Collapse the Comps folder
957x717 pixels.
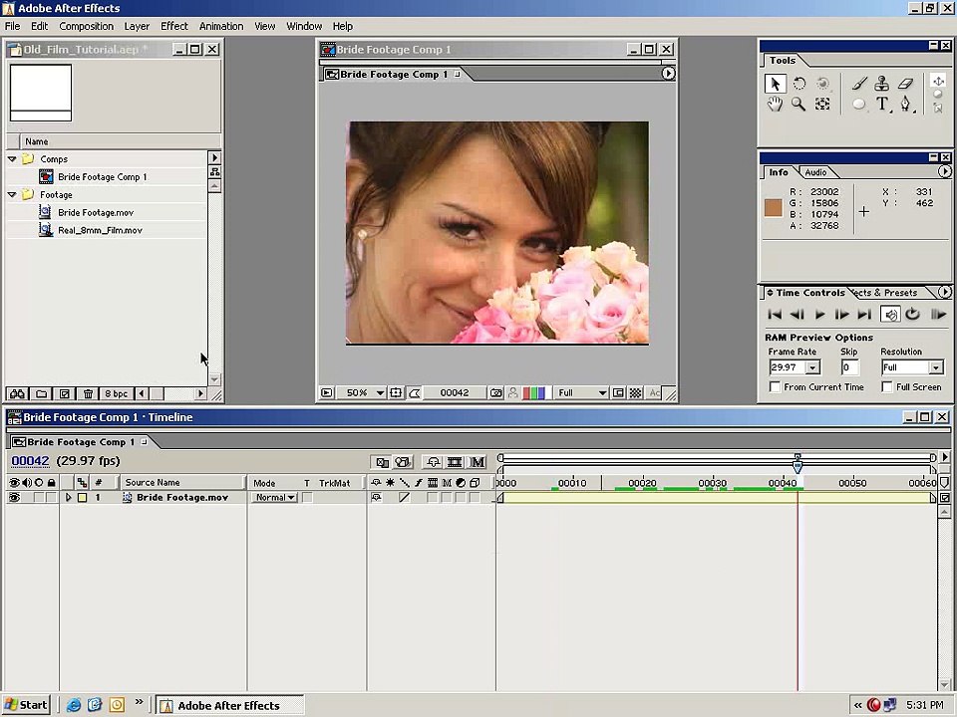12,158
